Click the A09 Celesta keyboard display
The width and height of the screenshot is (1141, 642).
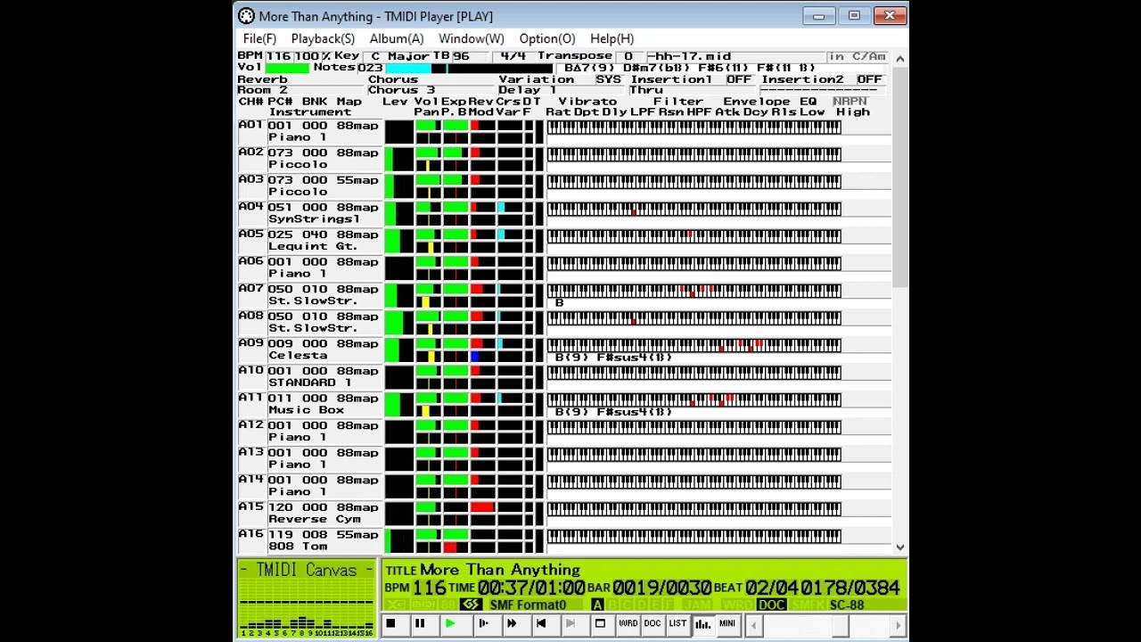(x=694, y=346)
